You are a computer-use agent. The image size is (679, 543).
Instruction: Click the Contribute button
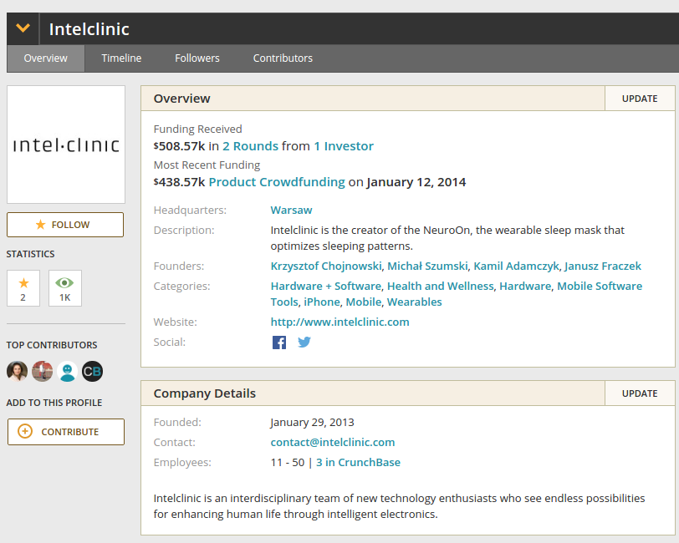(x=65, y=432)
